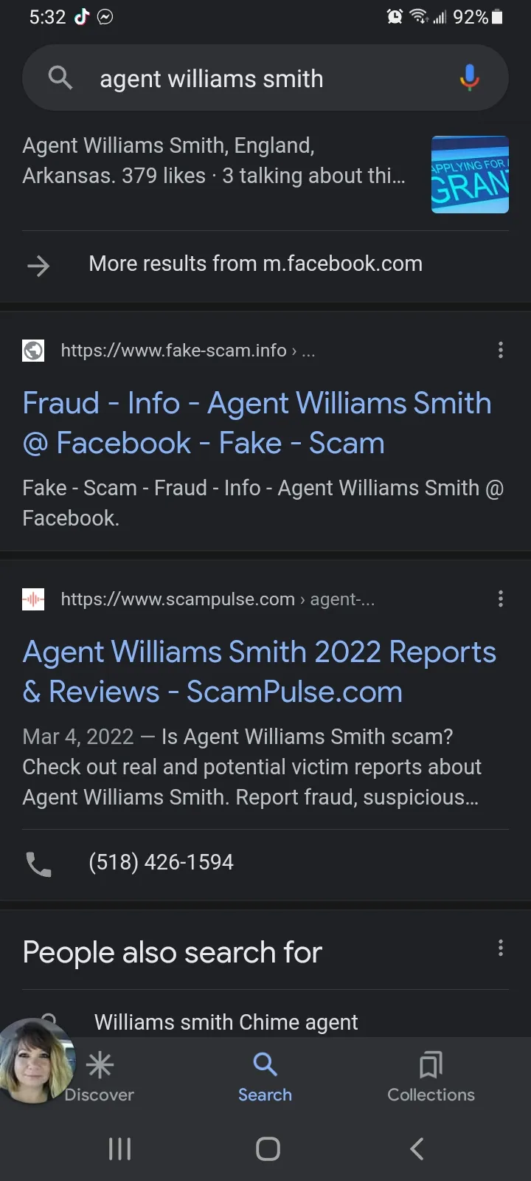
Task: Select the Search tab
Action: [x=265, y=1078]
